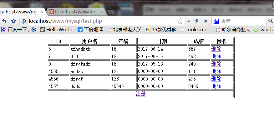
Task: Open the HelloWorld bookmark
Action: click(x=56, y=30)
